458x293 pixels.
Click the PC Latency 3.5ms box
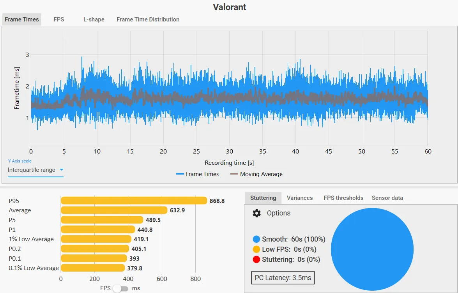tap(283, 278)
